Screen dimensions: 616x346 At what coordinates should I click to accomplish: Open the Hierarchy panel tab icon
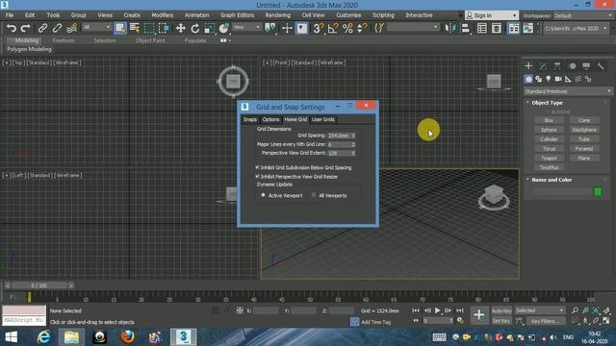[x=557, y=66]
